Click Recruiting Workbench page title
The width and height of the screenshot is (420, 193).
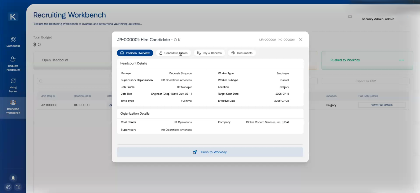click(70, 15)
